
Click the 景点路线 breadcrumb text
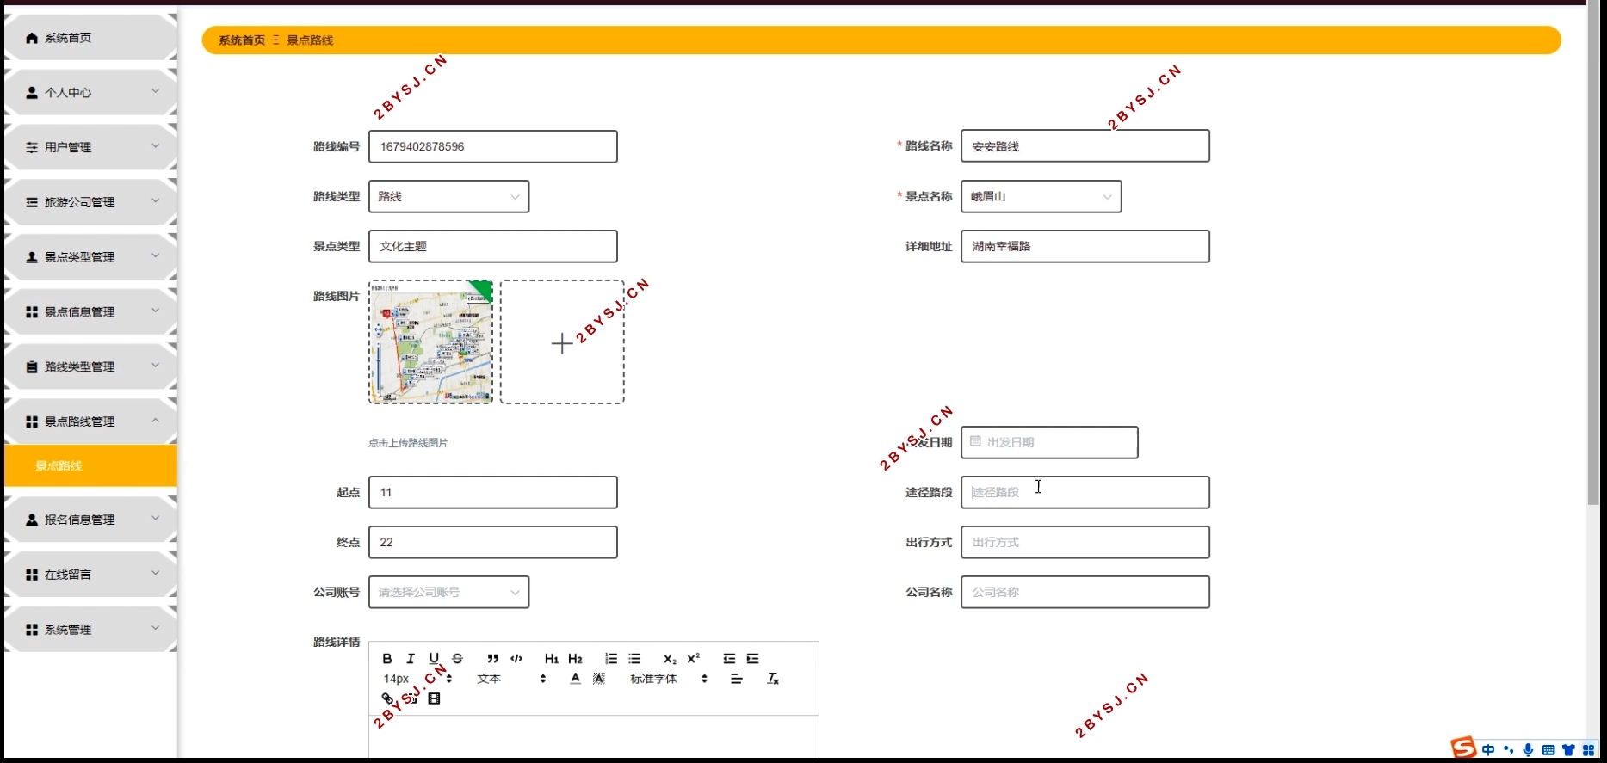pos(310,40)
